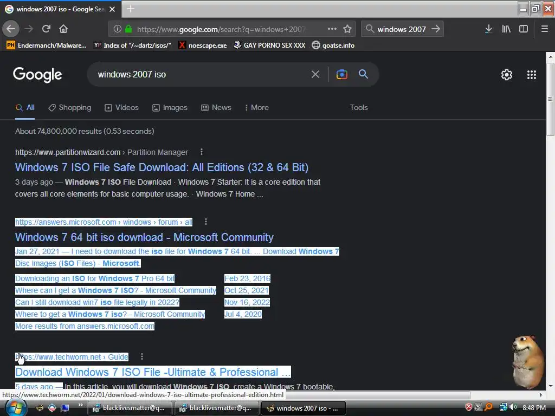Run the Google search with the magnifier icon
Viewport: 555px width, 416px height.
tap(364, 74)
